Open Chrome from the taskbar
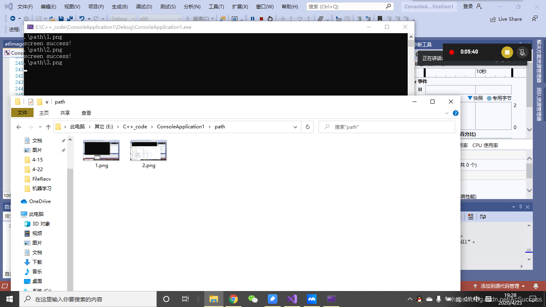 233,299
